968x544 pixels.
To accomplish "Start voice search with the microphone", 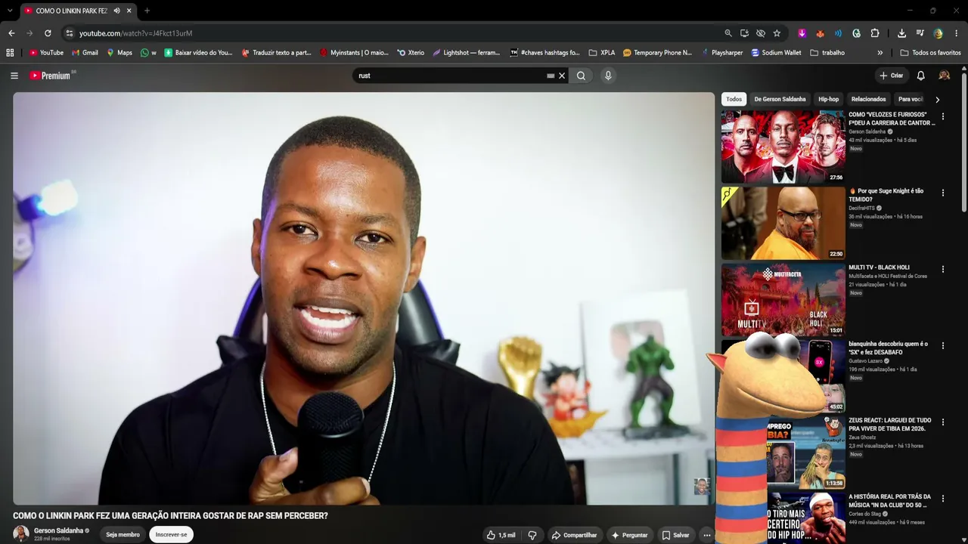I will (607, 76).
